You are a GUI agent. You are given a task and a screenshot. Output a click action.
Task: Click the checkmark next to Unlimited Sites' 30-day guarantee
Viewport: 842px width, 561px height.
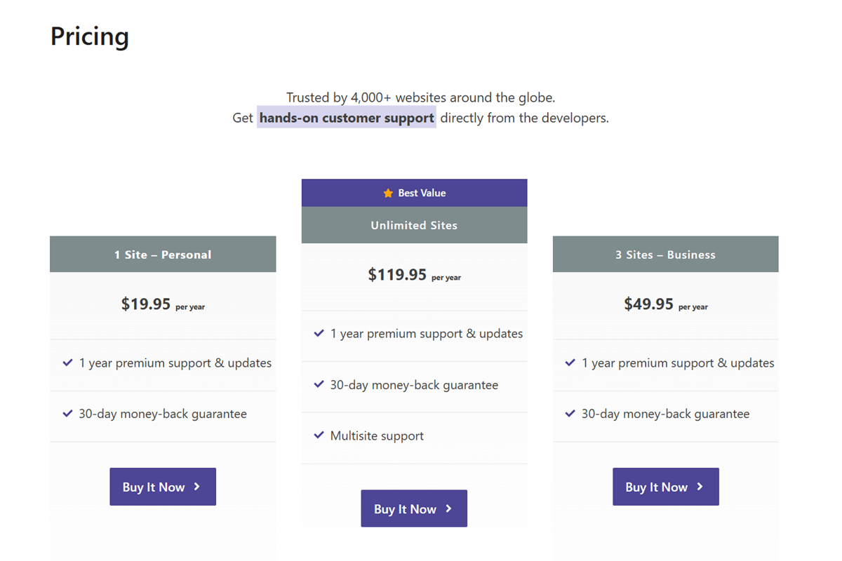point(320,384)
